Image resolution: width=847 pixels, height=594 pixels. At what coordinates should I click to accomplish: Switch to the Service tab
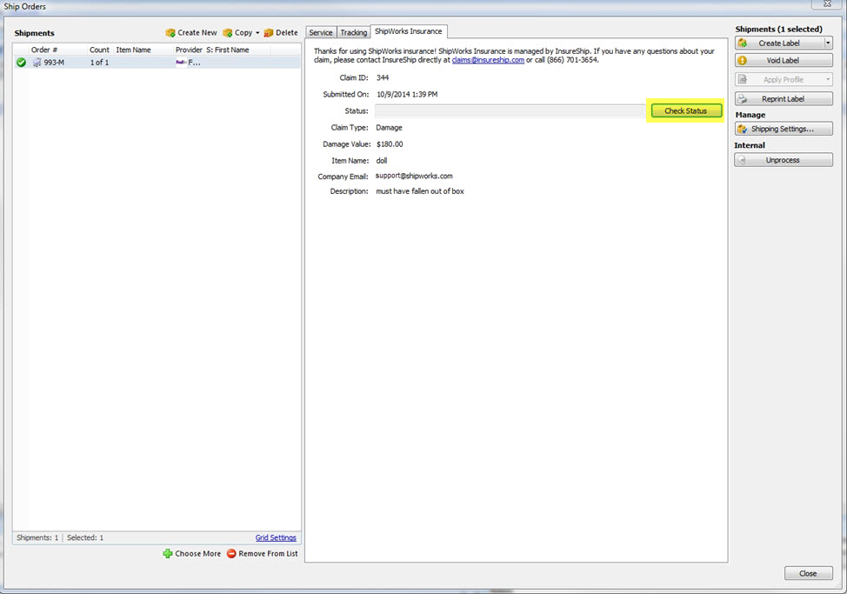click(x=321, y=32)
